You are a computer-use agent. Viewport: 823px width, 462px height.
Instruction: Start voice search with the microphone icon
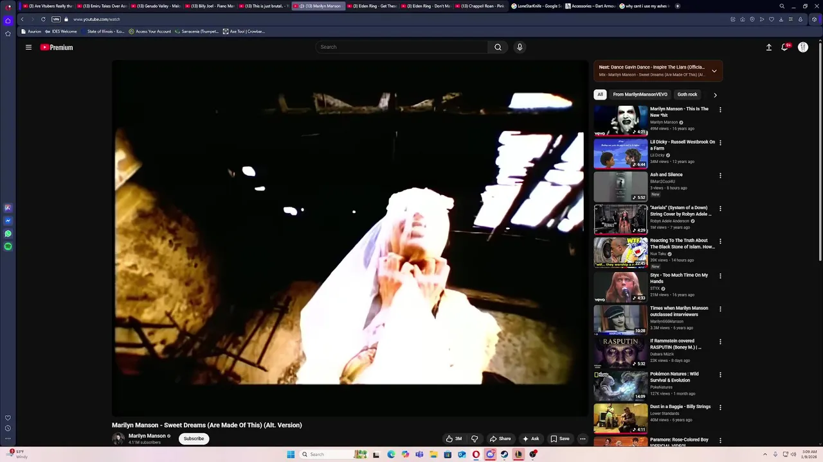coord(520,47)
